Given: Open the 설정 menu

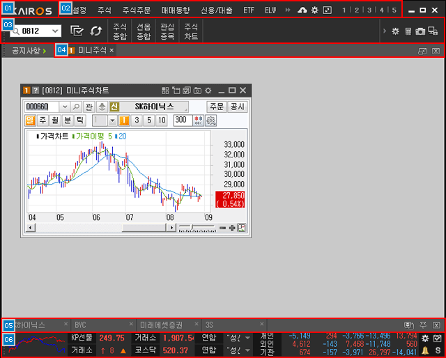Looking at the screenshot, I should pos(79,10).
